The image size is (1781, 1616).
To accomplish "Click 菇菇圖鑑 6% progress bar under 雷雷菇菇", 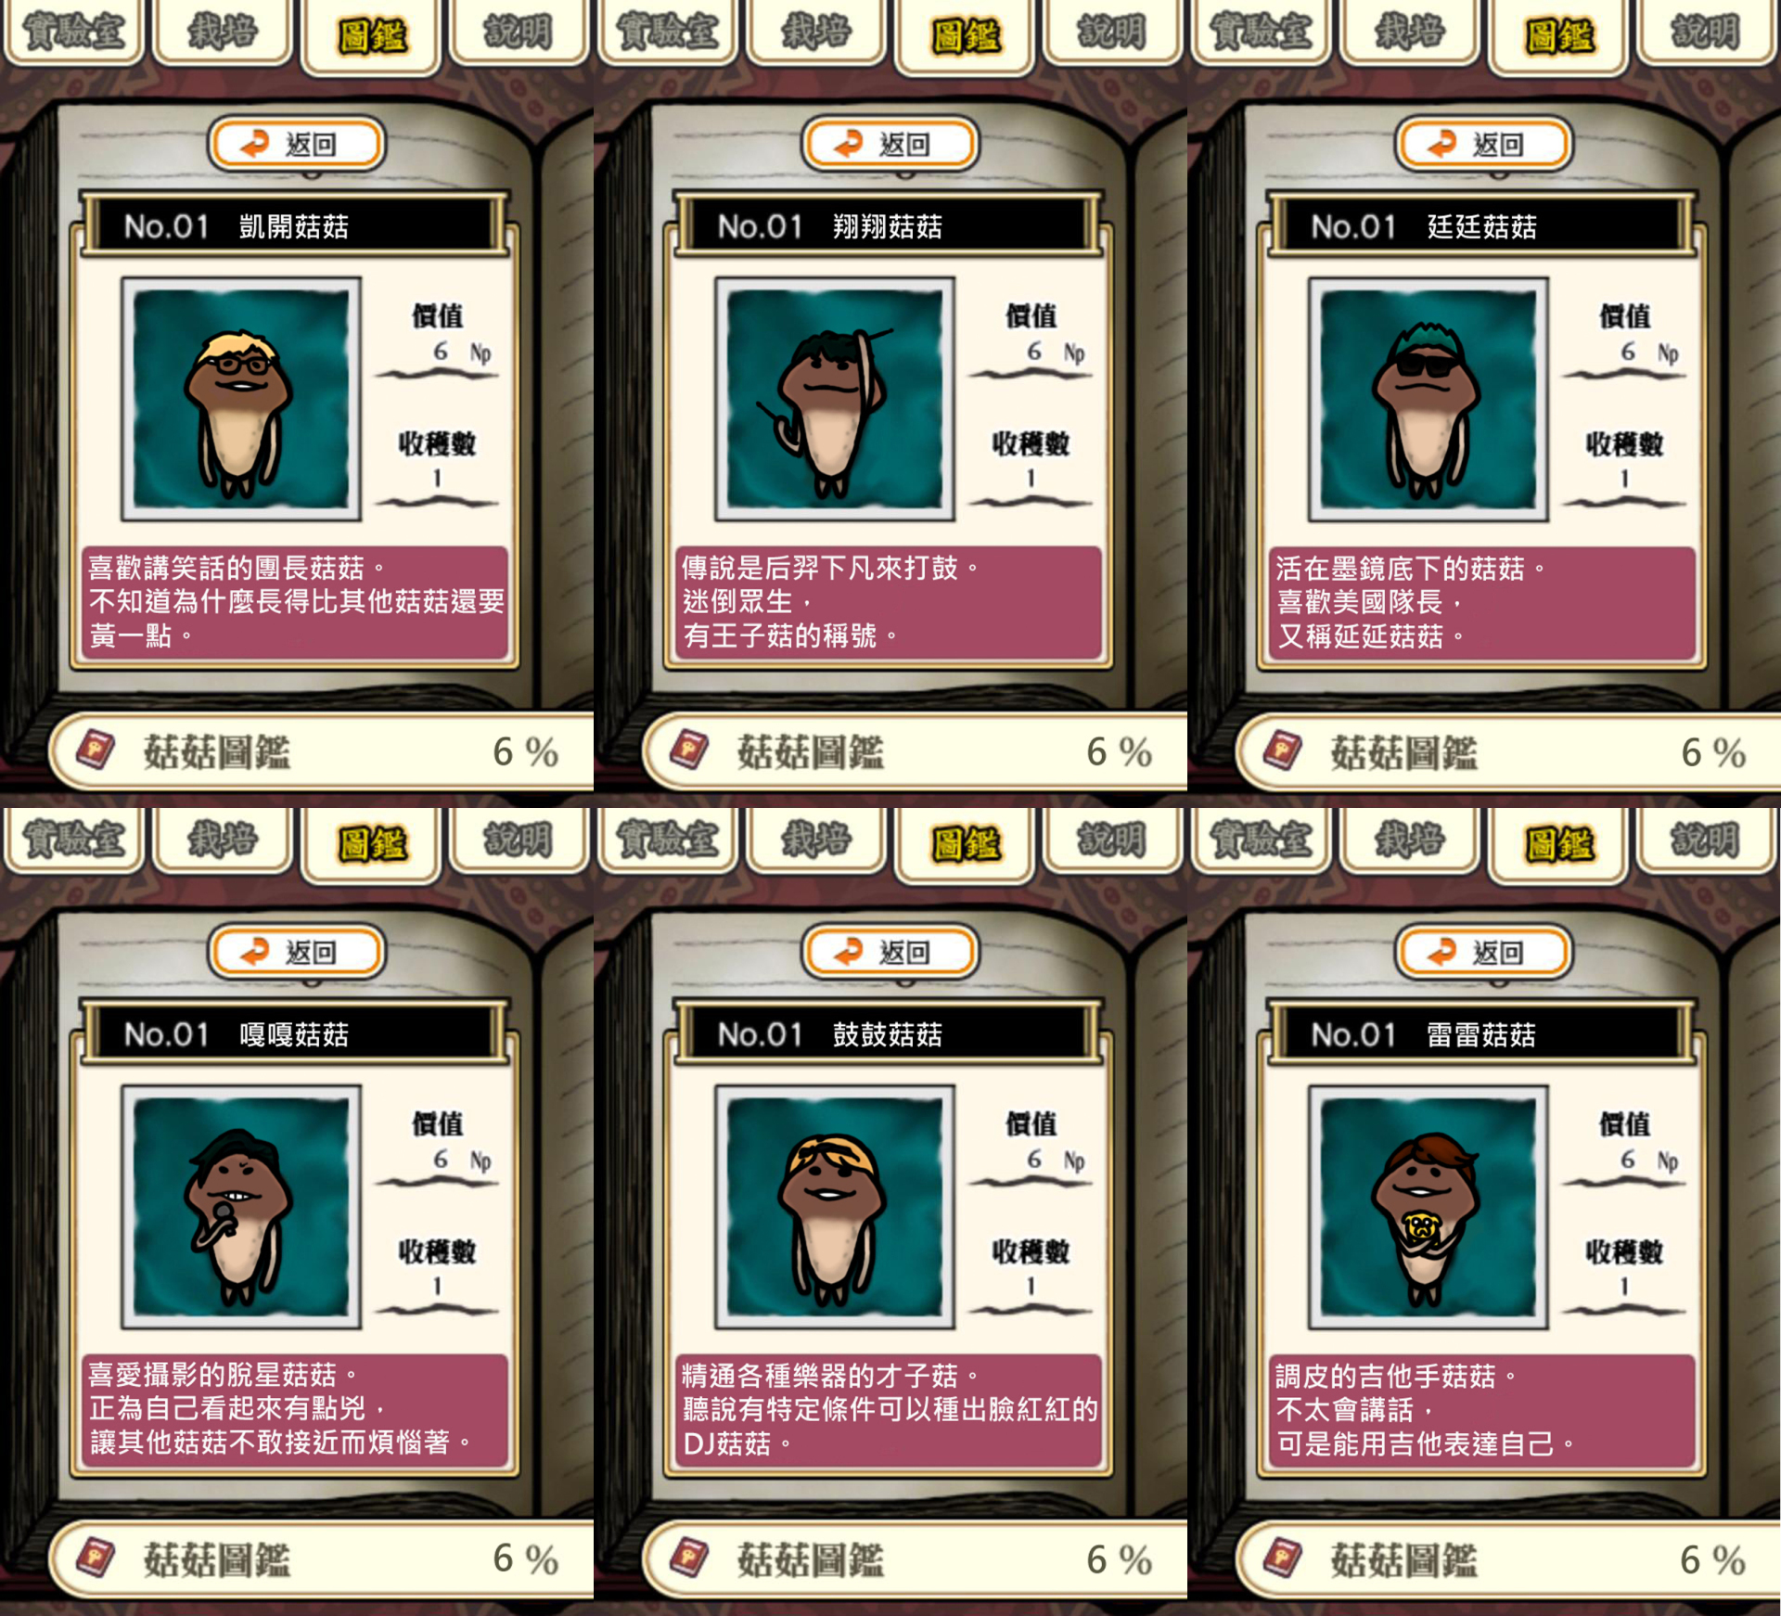I will coord(1509,1559).
